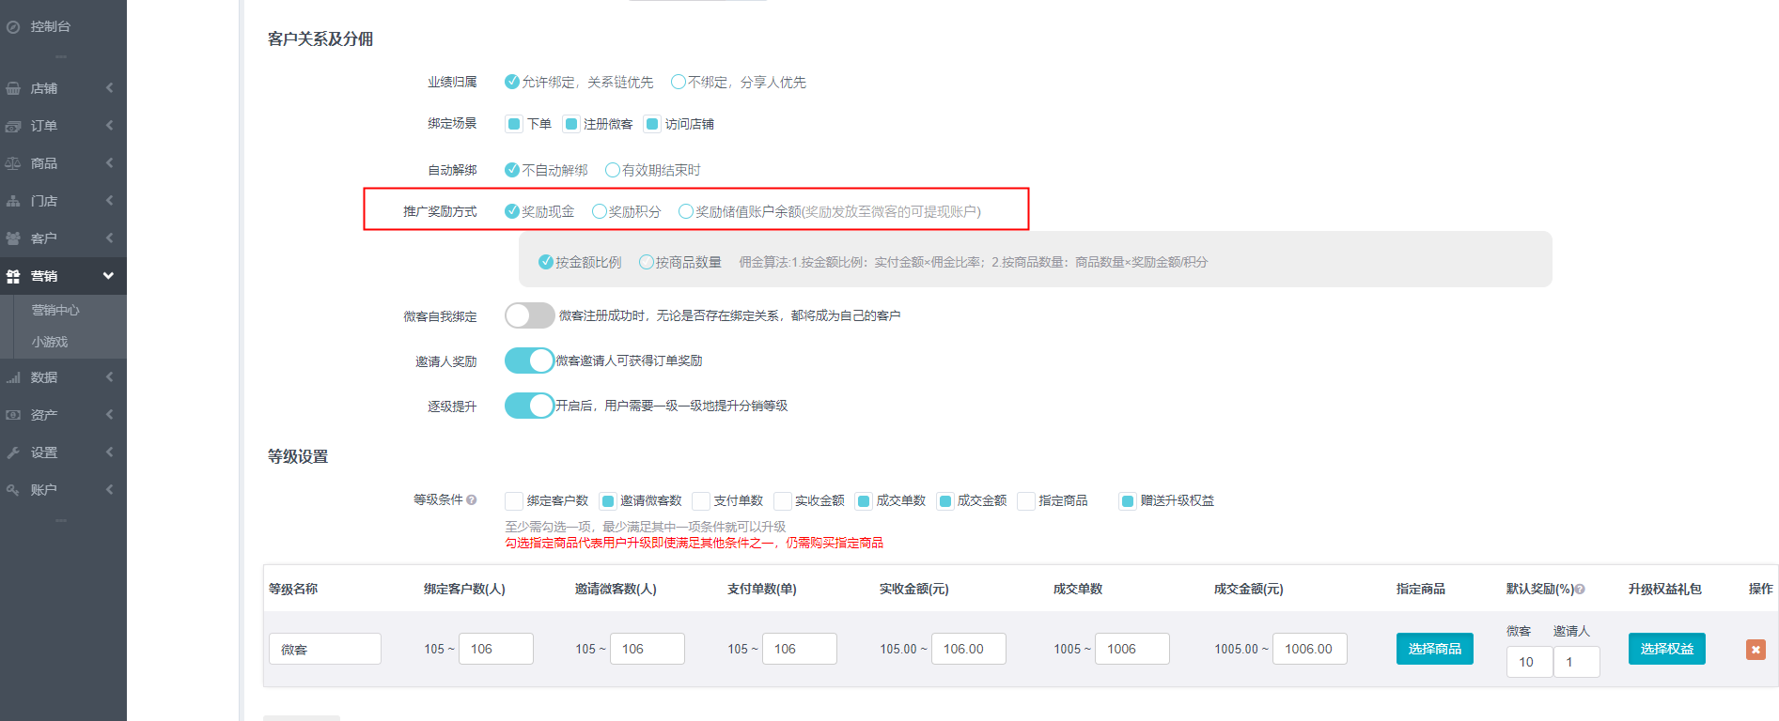The image size is (1779, 721).
Task: Click the help icon beside 等级条件
Action: (x=472, y=500)
